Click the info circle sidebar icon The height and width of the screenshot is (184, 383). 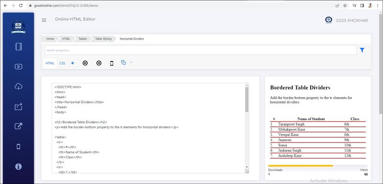[x=18, y=166]
